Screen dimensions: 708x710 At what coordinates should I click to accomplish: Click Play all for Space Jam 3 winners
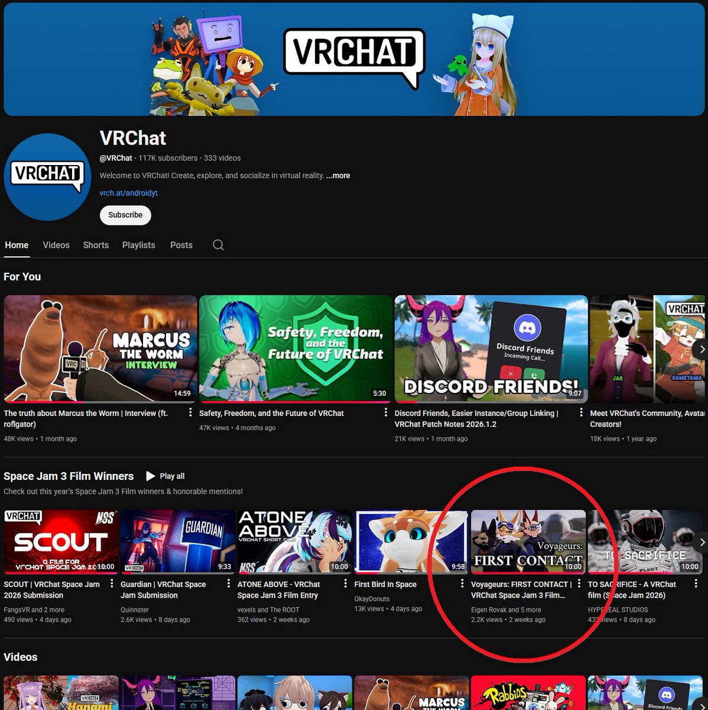pyautogui.click(x=165, y=476)
